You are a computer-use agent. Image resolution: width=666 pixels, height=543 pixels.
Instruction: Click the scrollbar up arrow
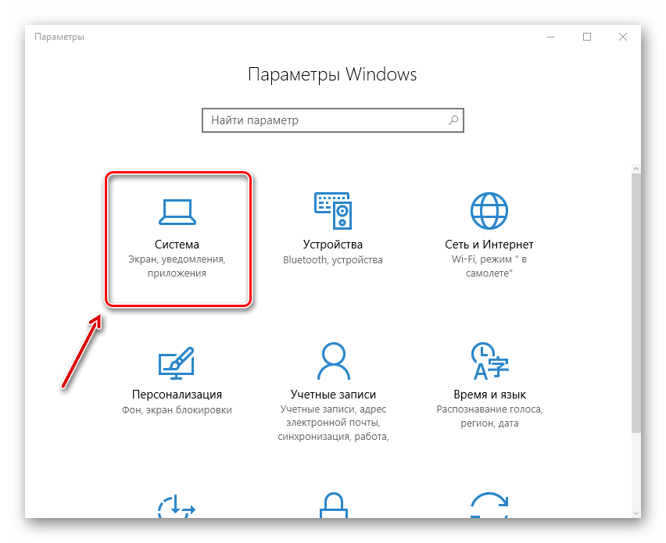click(x=636, y=170)
